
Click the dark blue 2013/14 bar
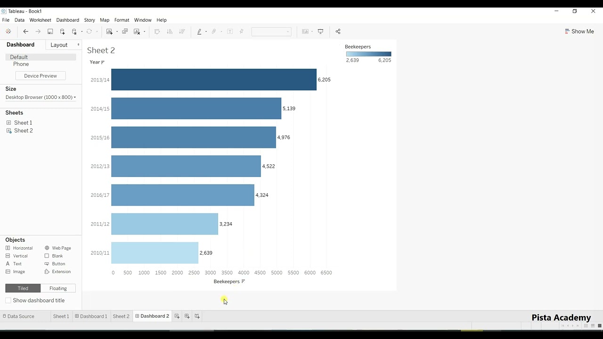pos(214,80)
